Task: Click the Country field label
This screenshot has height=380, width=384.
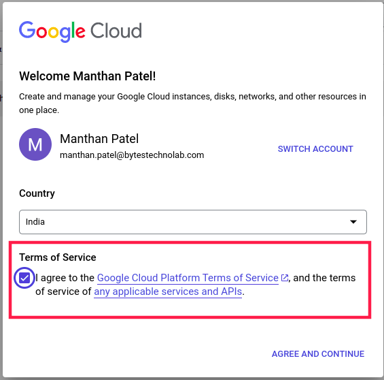Action: click(37, 193)
